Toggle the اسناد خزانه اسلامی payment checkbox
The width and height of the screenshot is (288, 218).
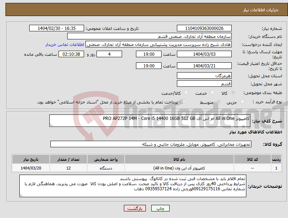pos(183,101)
